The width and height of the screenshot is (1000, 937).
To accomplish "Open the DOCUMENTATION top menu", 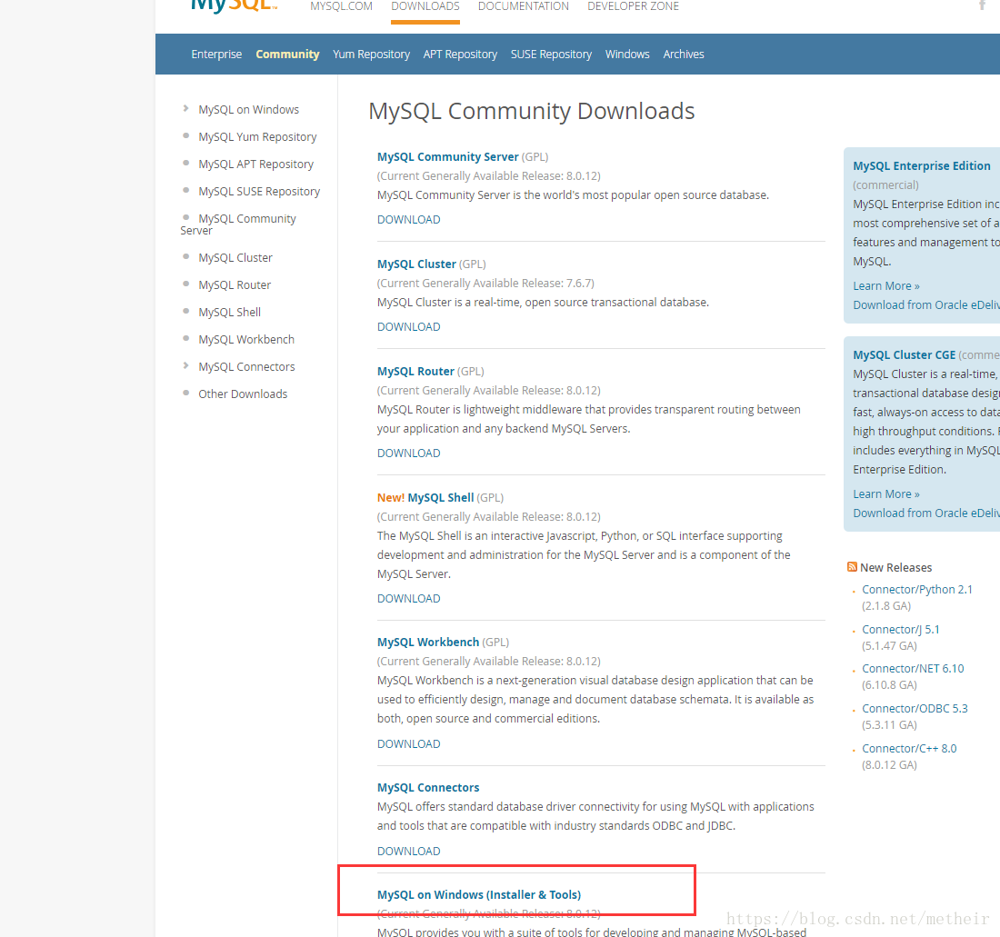I will click(x=524, y=6).
